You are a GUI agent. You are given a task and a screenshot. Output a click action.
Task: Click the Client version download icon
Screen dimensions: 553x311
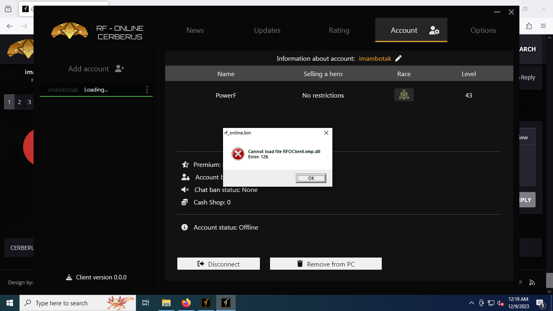69,277
